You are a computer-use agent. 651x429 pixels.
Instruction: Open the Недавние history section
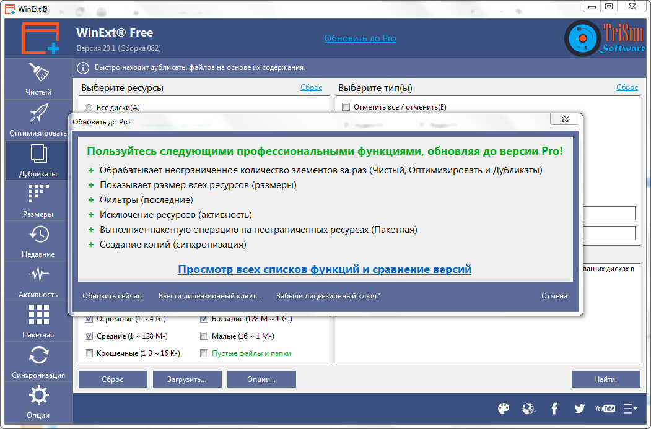click(x=38, y=241)
